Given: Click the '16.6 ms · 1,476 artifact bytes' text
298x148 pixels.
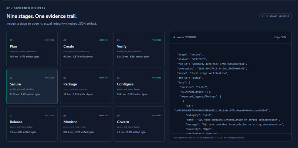Looking at the screenshot, I should 24,57.
